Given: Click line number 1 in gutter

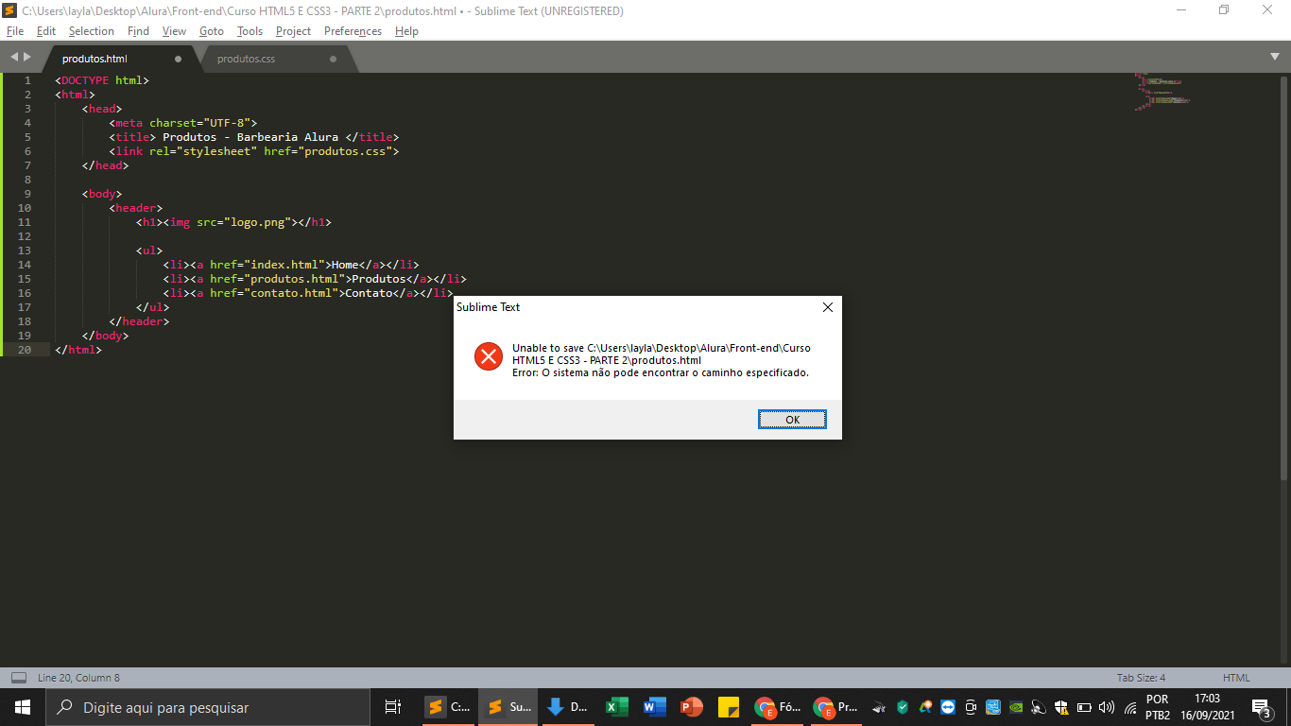Looking at the screenshot, I should pyautogui.click(x=27, y=80).
